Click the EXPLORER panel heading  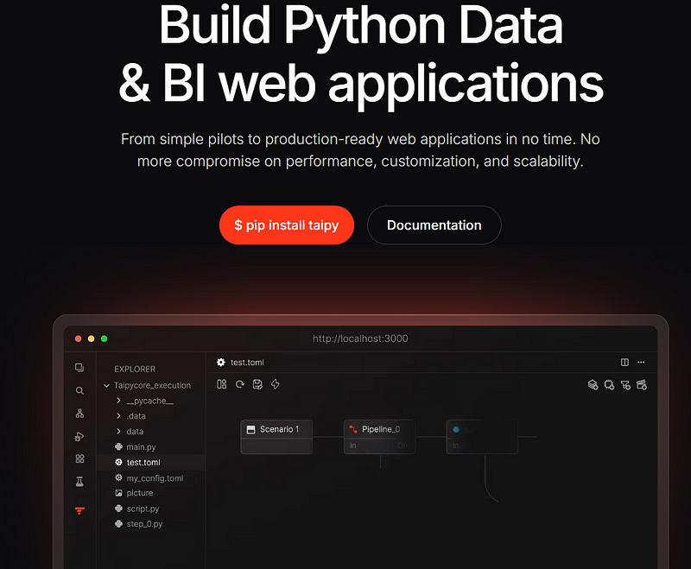[135, 369]
